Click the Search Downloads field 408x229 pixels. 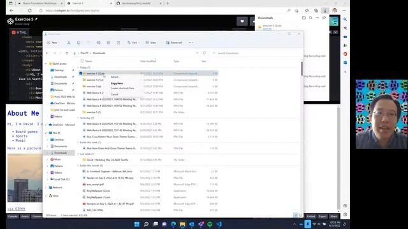(x=256, y=53)
